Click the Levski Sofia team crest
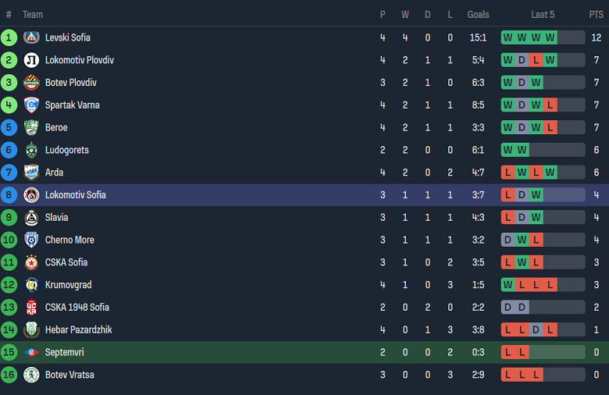The image size is (609, 395). pyautogui.click(x=31, y=37)
